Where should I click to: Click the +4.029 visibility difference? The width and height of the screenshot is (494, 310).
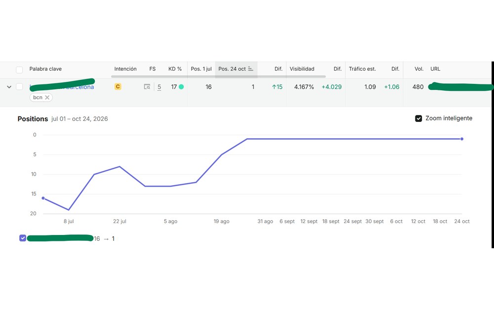point(331,87)
